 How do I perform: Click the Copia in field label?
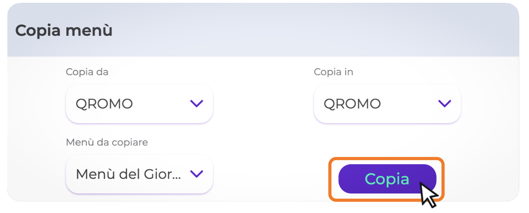click(x=333, y=72)
